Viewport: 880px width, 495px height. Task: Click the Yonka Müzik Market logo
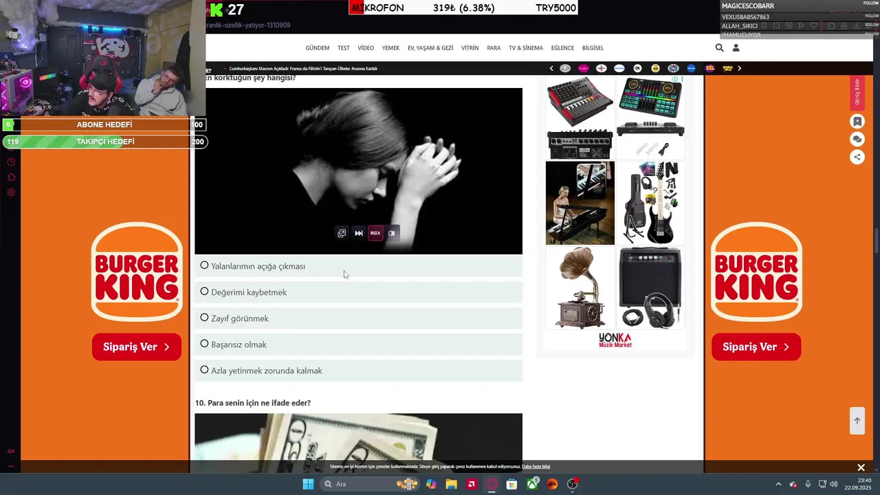click(615, 340)
